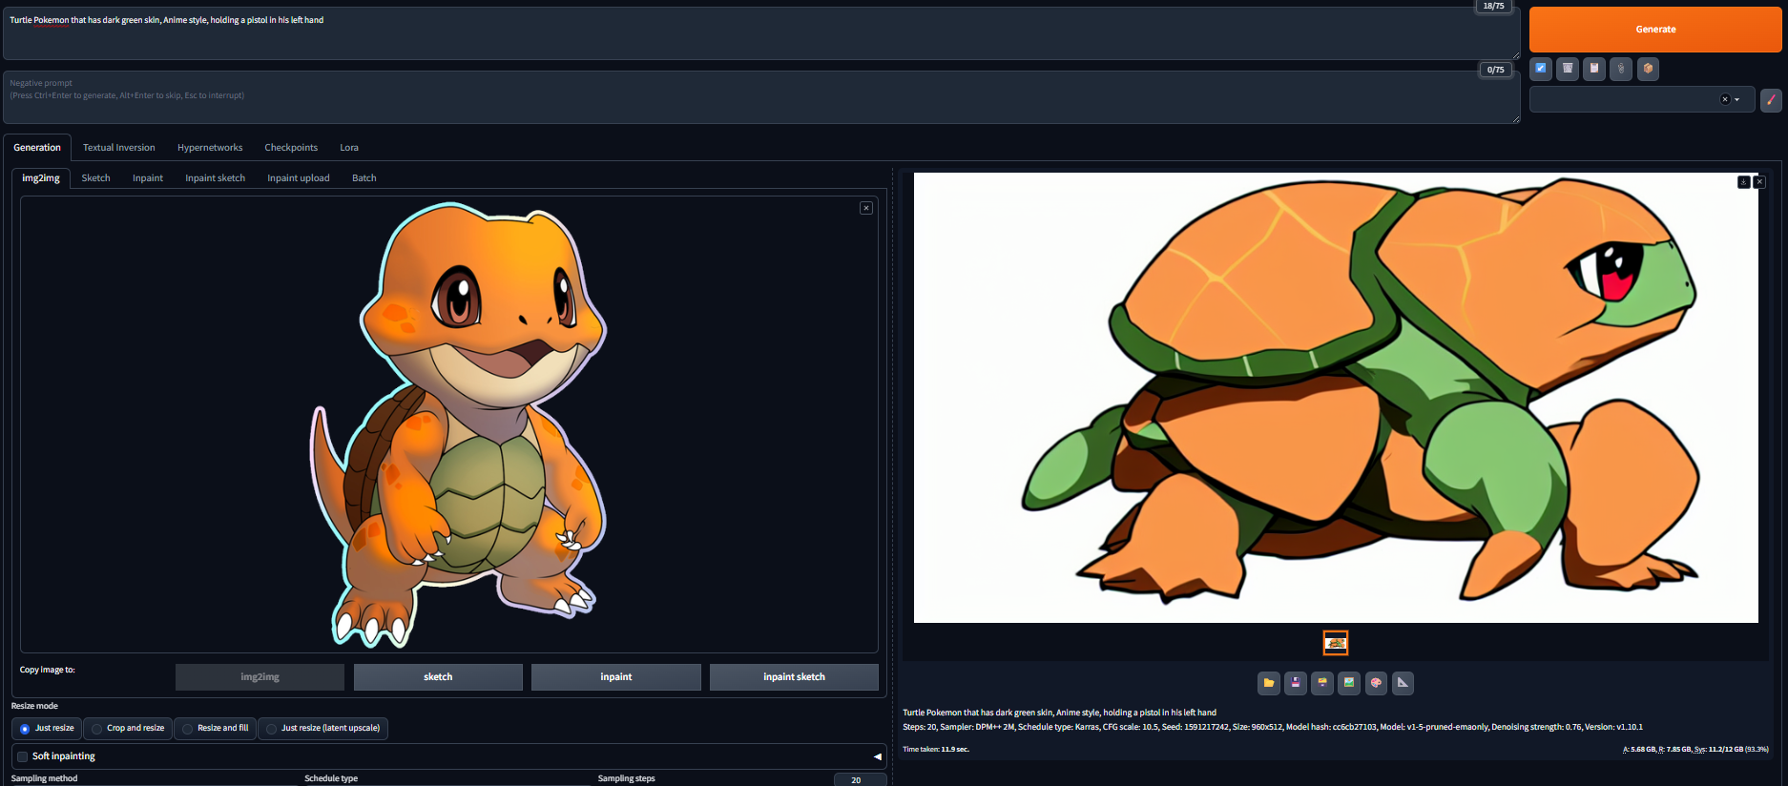The image size is (1788, 786).
Task: Clear the styles dropdown selection with X
Action: (1724, 99)
